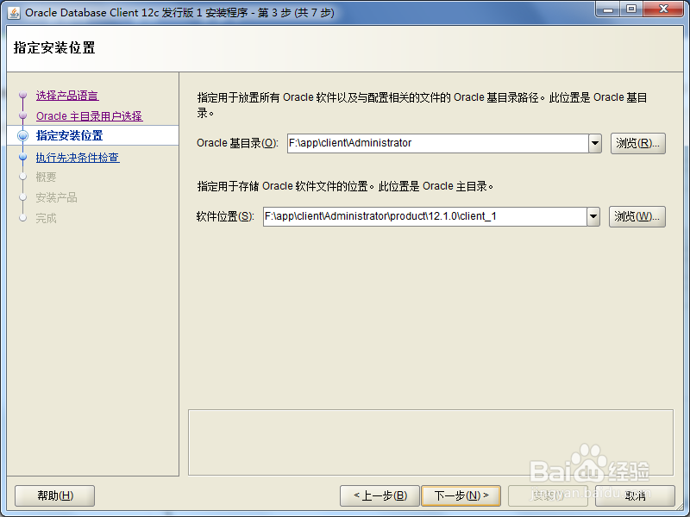The height and width of the screenshot is (517, 690).
Task: Expand the 软件位置 dropdown arrow
Action: 593,216
